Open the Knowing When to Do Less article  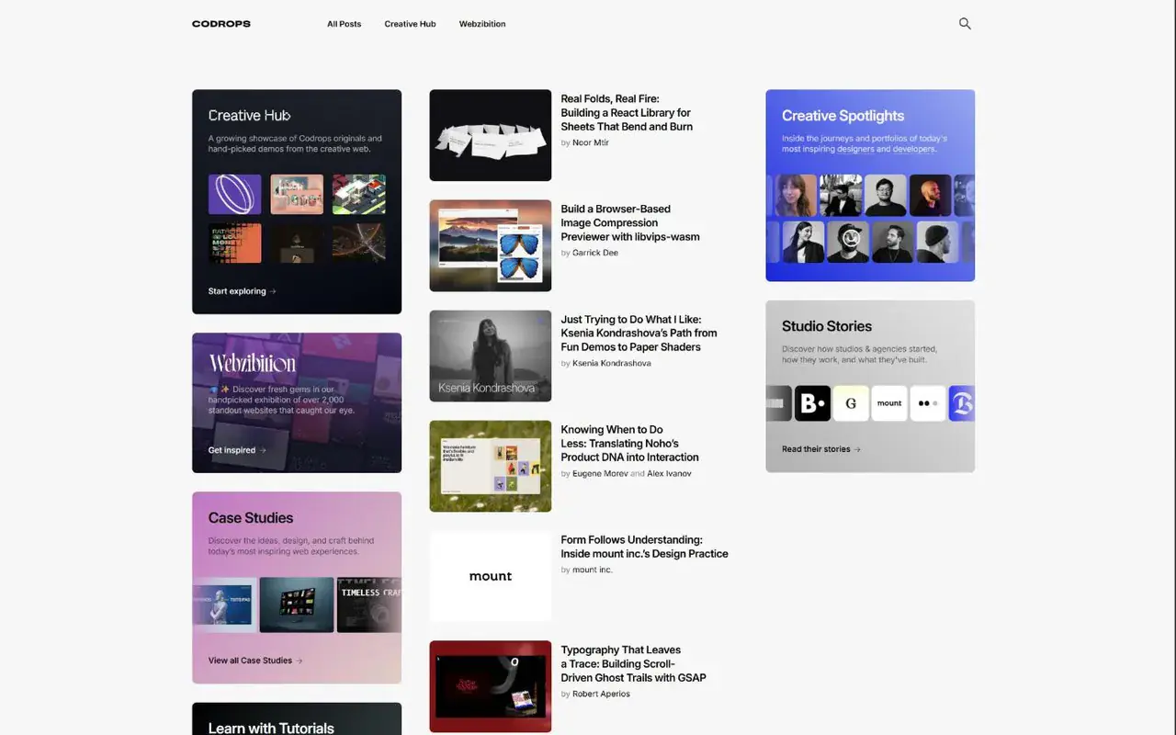click(x=629, y=444)
